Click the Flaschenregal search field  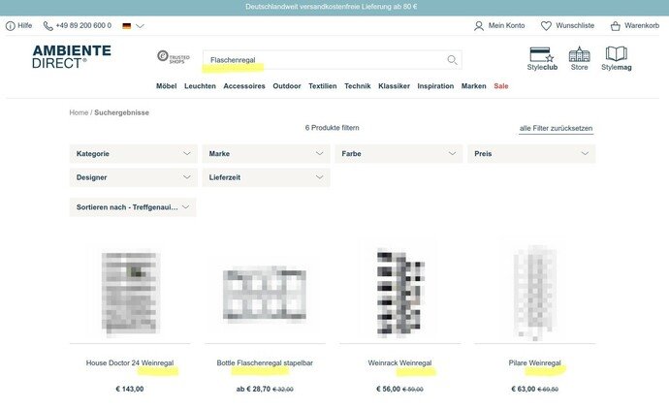tap(325, 60)
